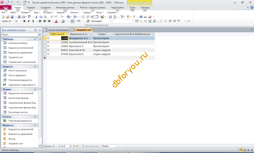Viewport: 254px width, 153px height.
Task: Open the Числовой format dropdown
Action: (111, 21)
